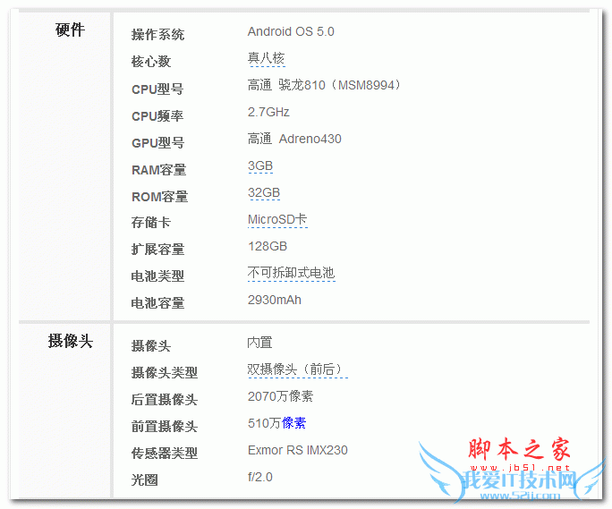The width and height of the screenshot is (612, 509).
Task: Click the 光圈 label
Action: [144, 479]
